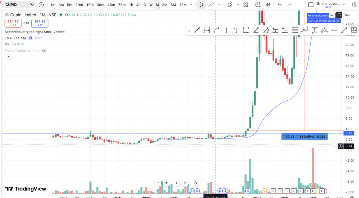Select the D daily timeframe
This screenshot has width=359, height=198.
coord(145,5)
